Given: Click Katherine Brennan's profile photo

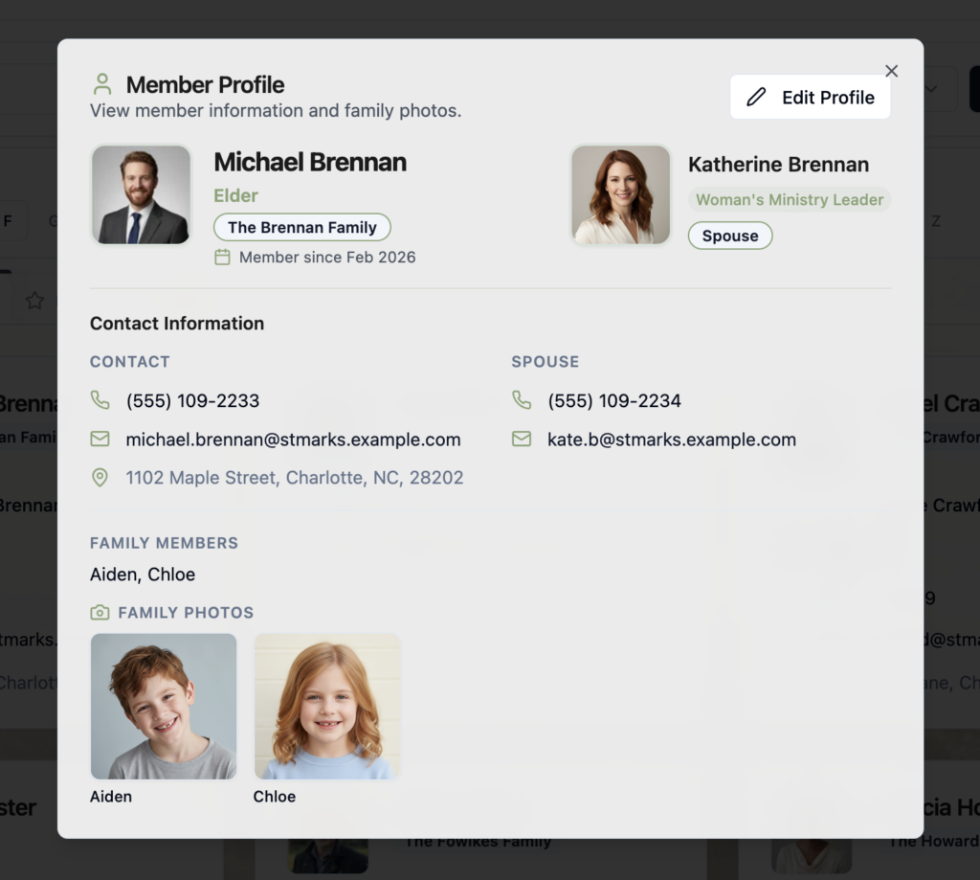Looking at the screenshot, I should point(620,194).
